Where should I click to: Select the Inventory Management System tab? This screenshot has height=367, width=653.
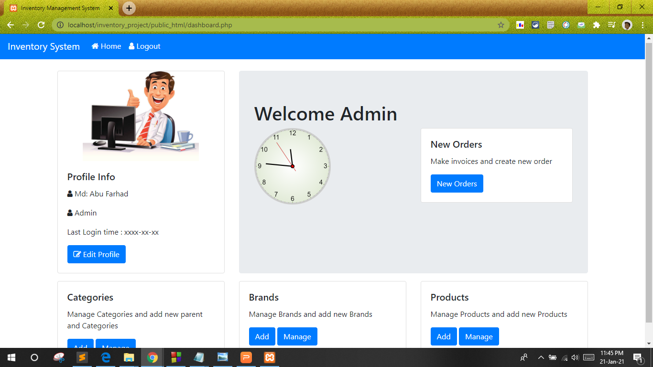pos(62,8)
